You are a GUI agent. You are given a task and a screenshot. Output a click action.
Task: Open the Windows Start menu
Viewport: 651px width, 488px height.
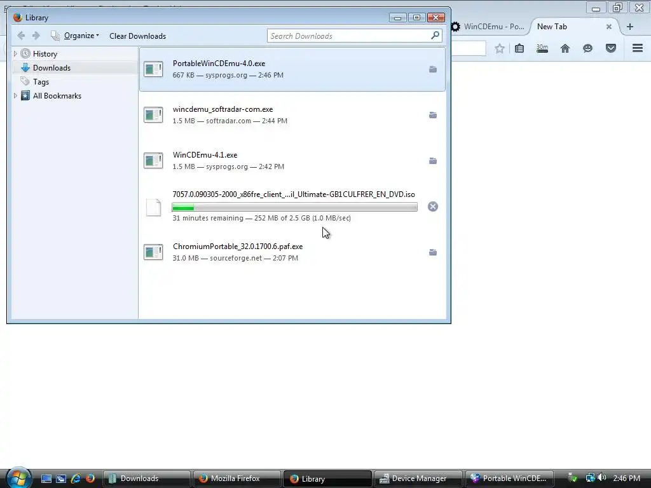18,478
